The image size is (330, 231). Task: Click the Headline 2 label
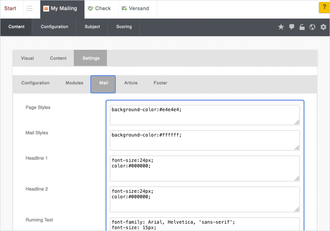tap(37, 189)
